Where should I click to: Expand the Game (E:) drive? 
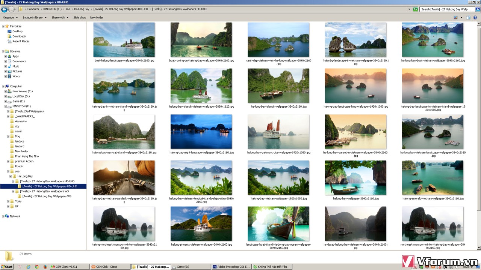(x=6, y=101)
